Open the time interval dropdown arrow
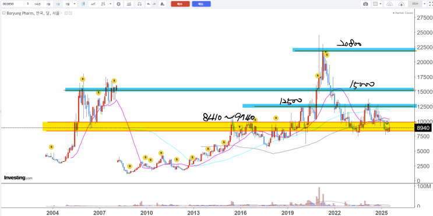The width and height of the screenshot is (433, 216). coord(74,4)
